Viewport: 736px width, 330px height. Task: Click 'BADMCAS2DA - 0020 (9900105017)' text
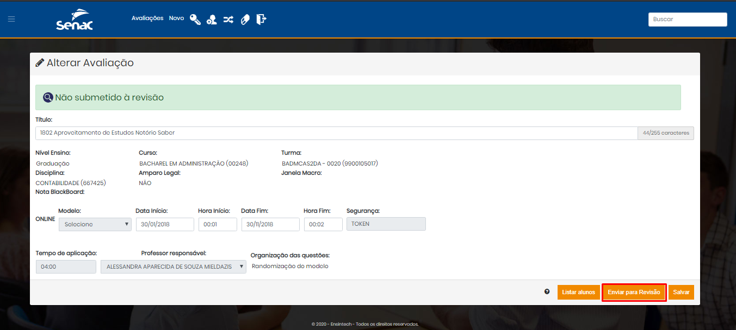[x=330, y=163]
